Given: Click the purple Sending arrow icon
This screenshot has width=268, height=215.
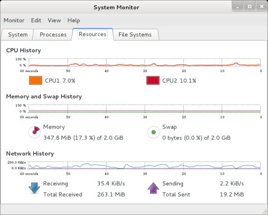Looking at the screenshot, I should pos(153,188).
